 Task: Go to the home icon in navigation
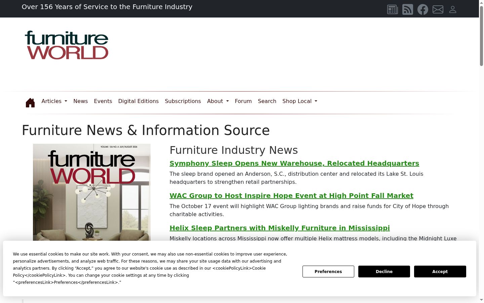click(30, 102)
